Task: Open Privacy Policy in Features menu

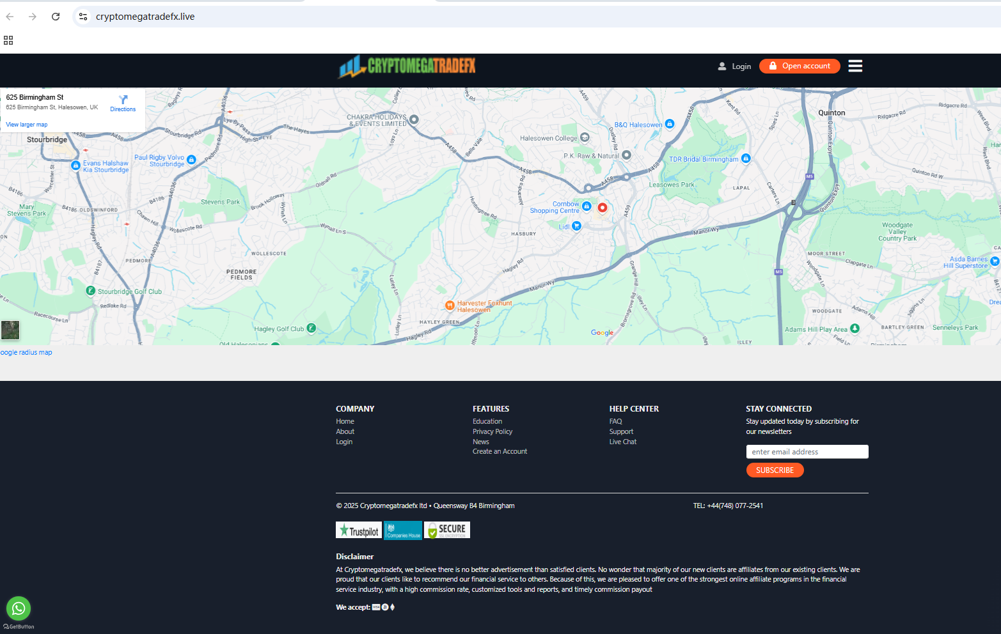Action: 492,431
